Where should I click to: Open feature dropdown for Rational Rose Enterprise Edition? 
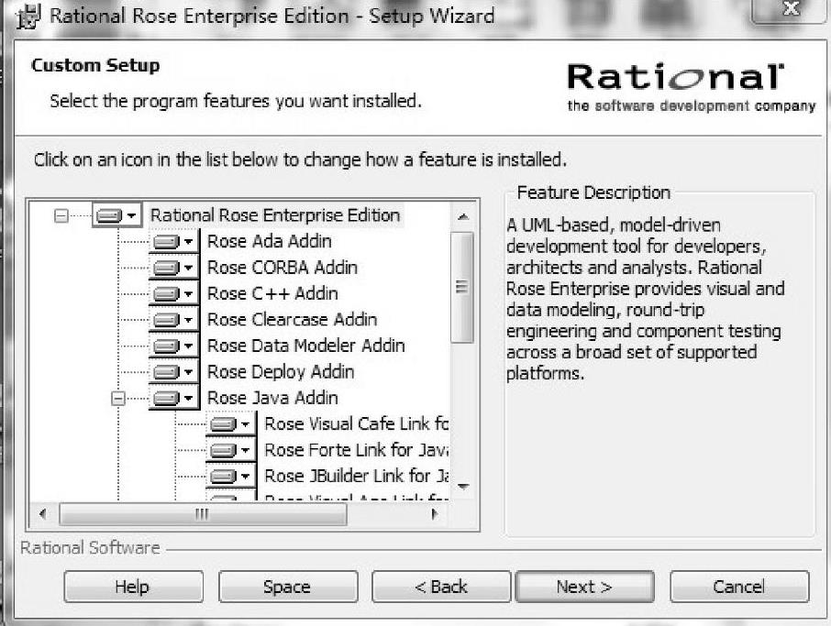(117, 215)
